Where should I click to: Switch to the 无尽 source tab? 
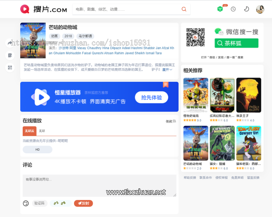pos(42,131)
